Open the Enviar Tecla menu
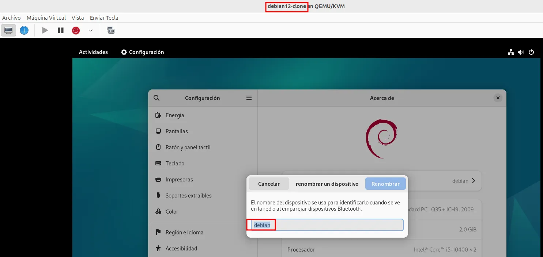 tap(104, 18)
